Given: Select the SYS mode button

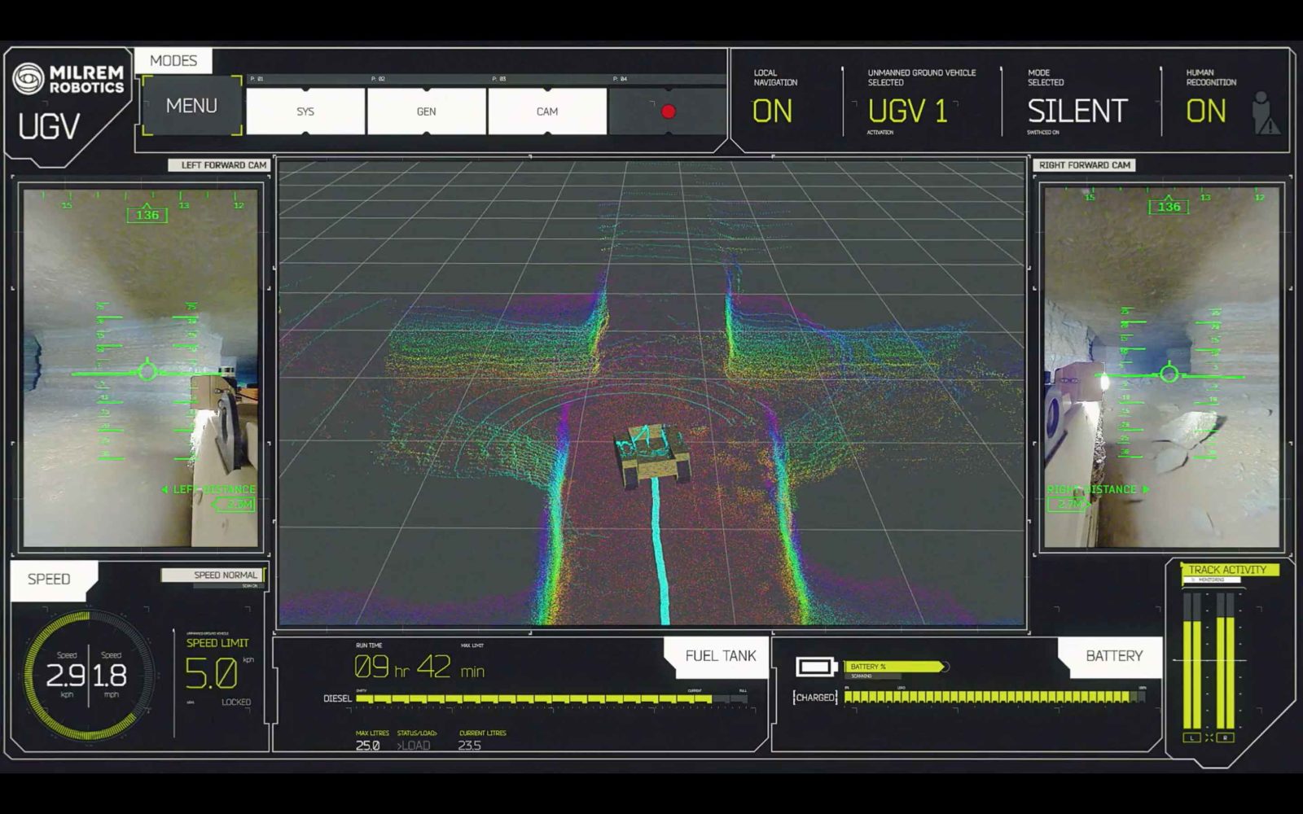Looking at the screenshot, I should [305, 112].
